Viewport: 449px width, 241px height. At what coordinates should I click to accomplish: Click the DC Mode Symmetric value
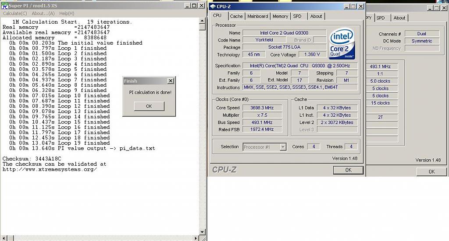coord(421,41)
